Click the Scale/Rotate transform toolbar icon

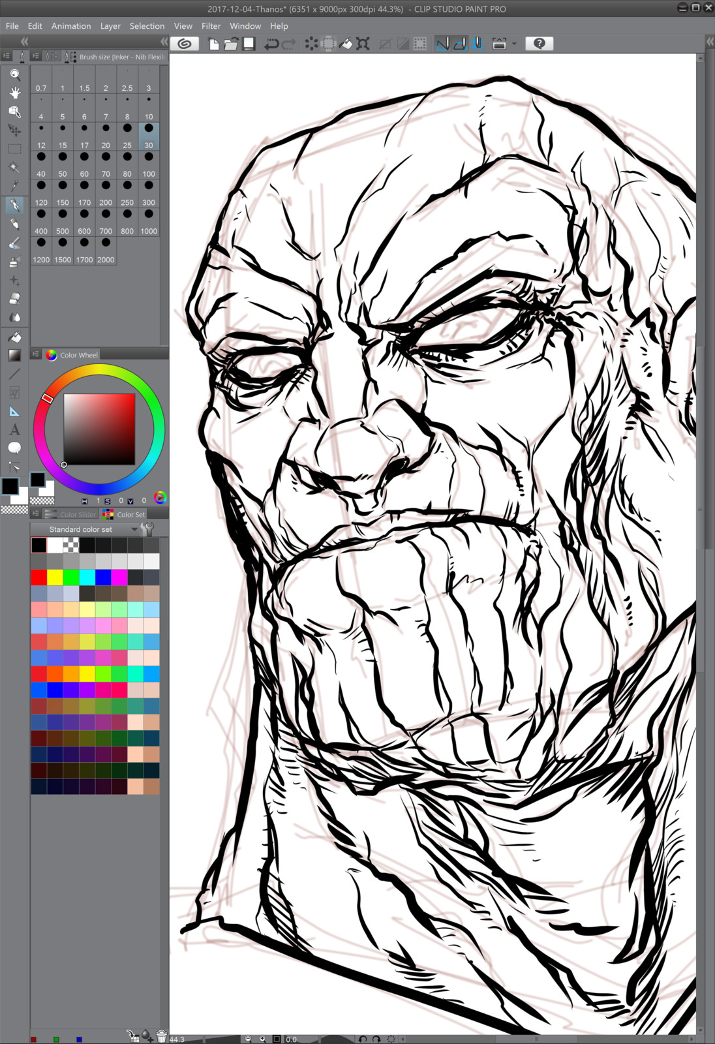(x=363, y=44)
